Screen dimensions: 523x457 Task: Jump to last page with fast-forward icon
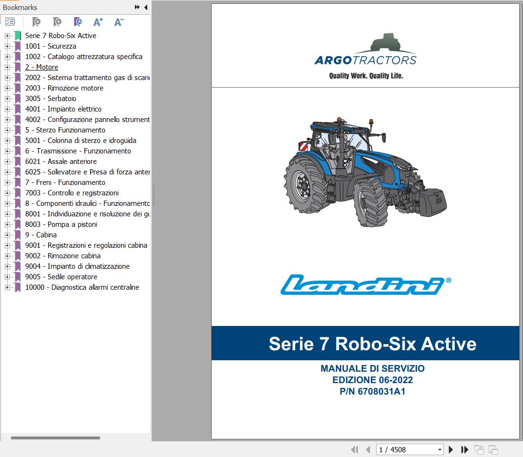pyautogui.click(x=464, y=449)
